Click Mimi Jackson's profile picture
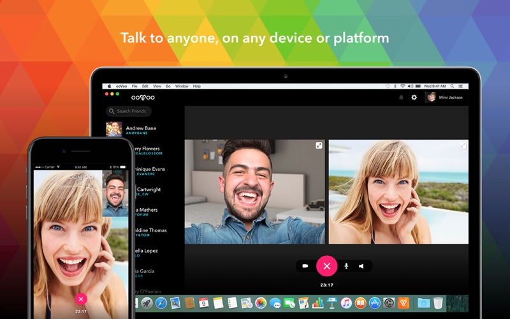 [x=430, y=98]
